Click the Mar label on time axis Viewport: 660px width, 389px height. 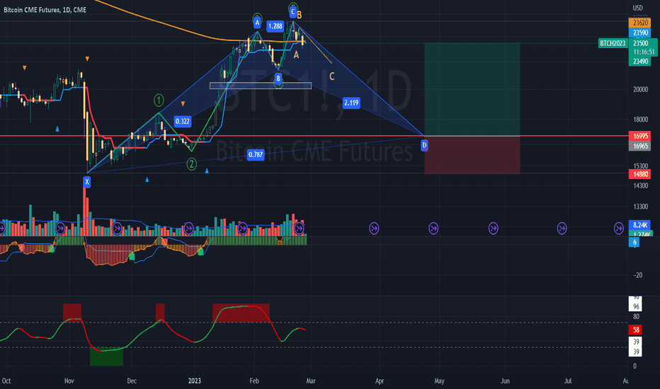point(311,381)
